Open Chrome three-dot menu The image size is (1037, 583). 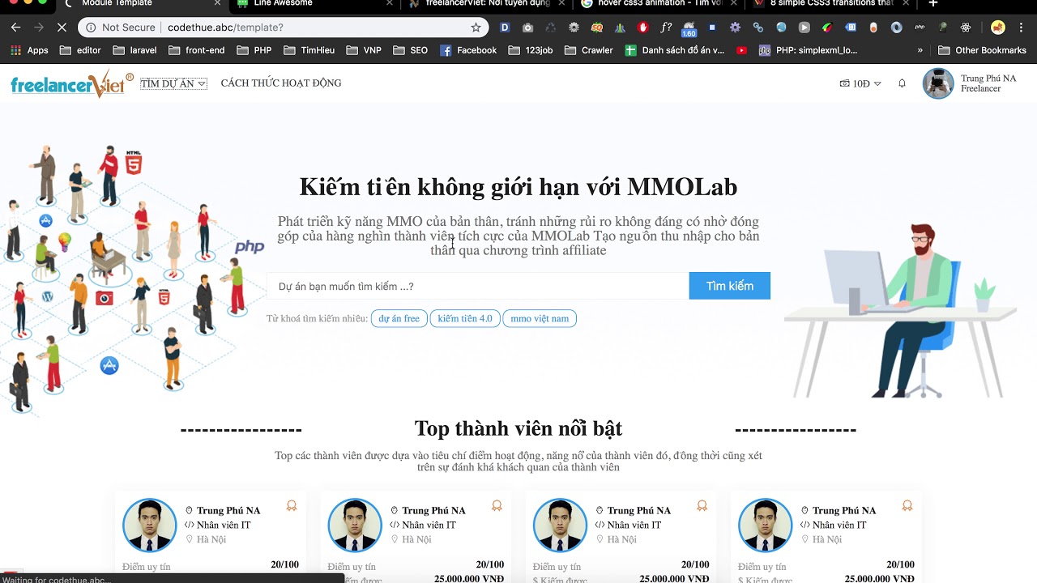point(1021,28)
